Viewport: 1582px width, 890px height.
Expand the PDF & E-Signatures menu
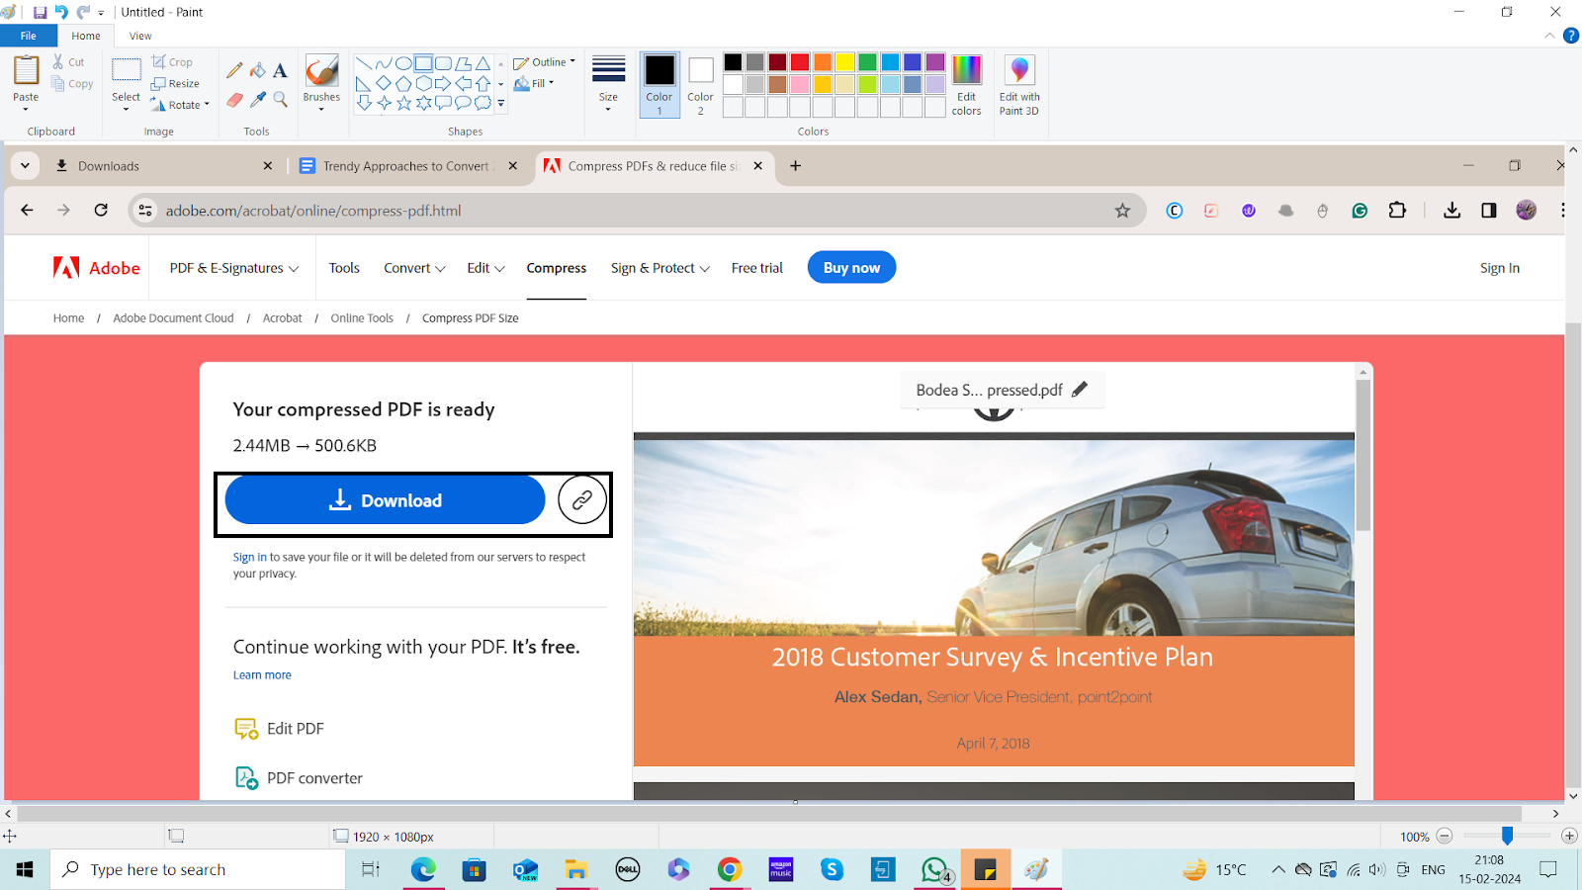tap(234, 268)
